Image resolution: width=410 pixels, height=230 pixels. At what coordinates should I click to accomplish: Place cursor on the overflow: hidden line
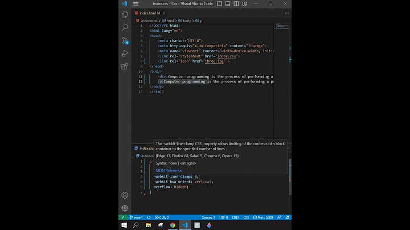[171, 187]
